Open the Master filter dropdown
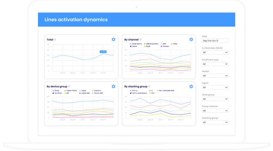The width and height of the screenshot is (273, 151). (x=215, y=76)
